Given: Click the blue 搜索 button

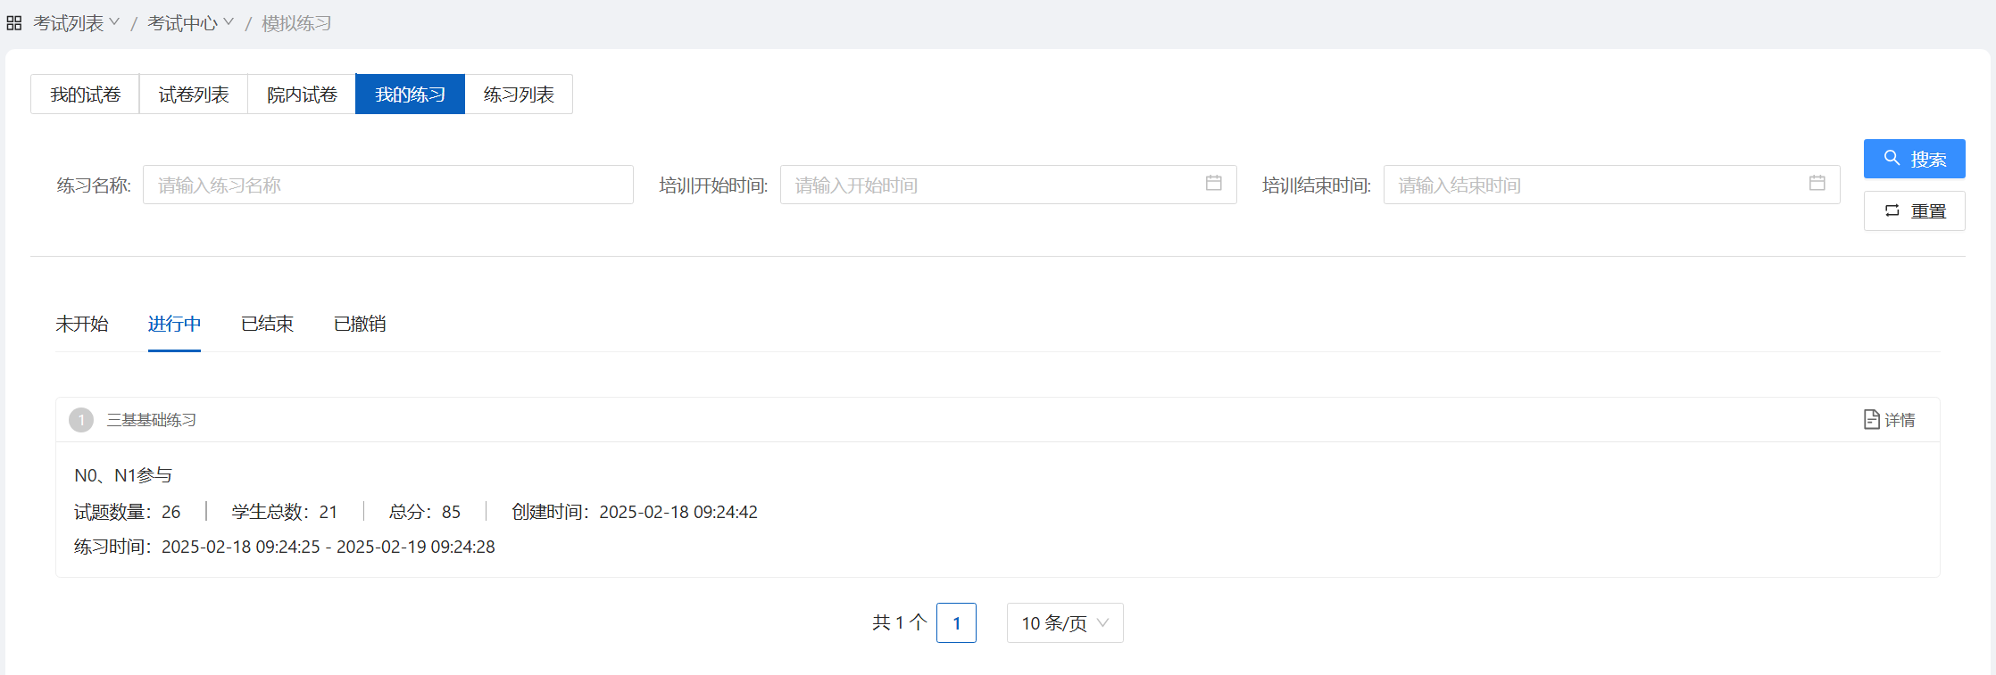Looking at the screenshot, I should (x=1914, y=159).
